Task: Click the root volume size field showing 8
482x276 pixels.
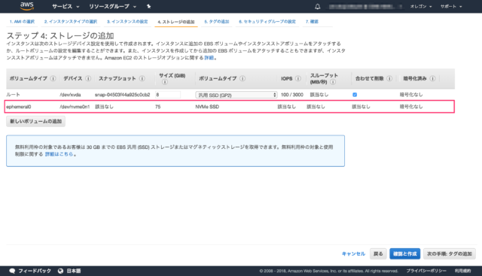Action: [168, 95]
